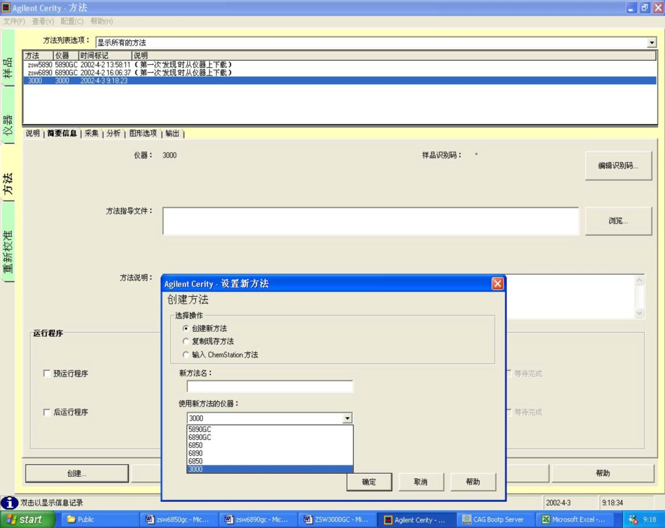Viewport: 665px width, 528px height.
Task: Click the 创建... button
Action: pyautogui.click(x=77, y=473)
